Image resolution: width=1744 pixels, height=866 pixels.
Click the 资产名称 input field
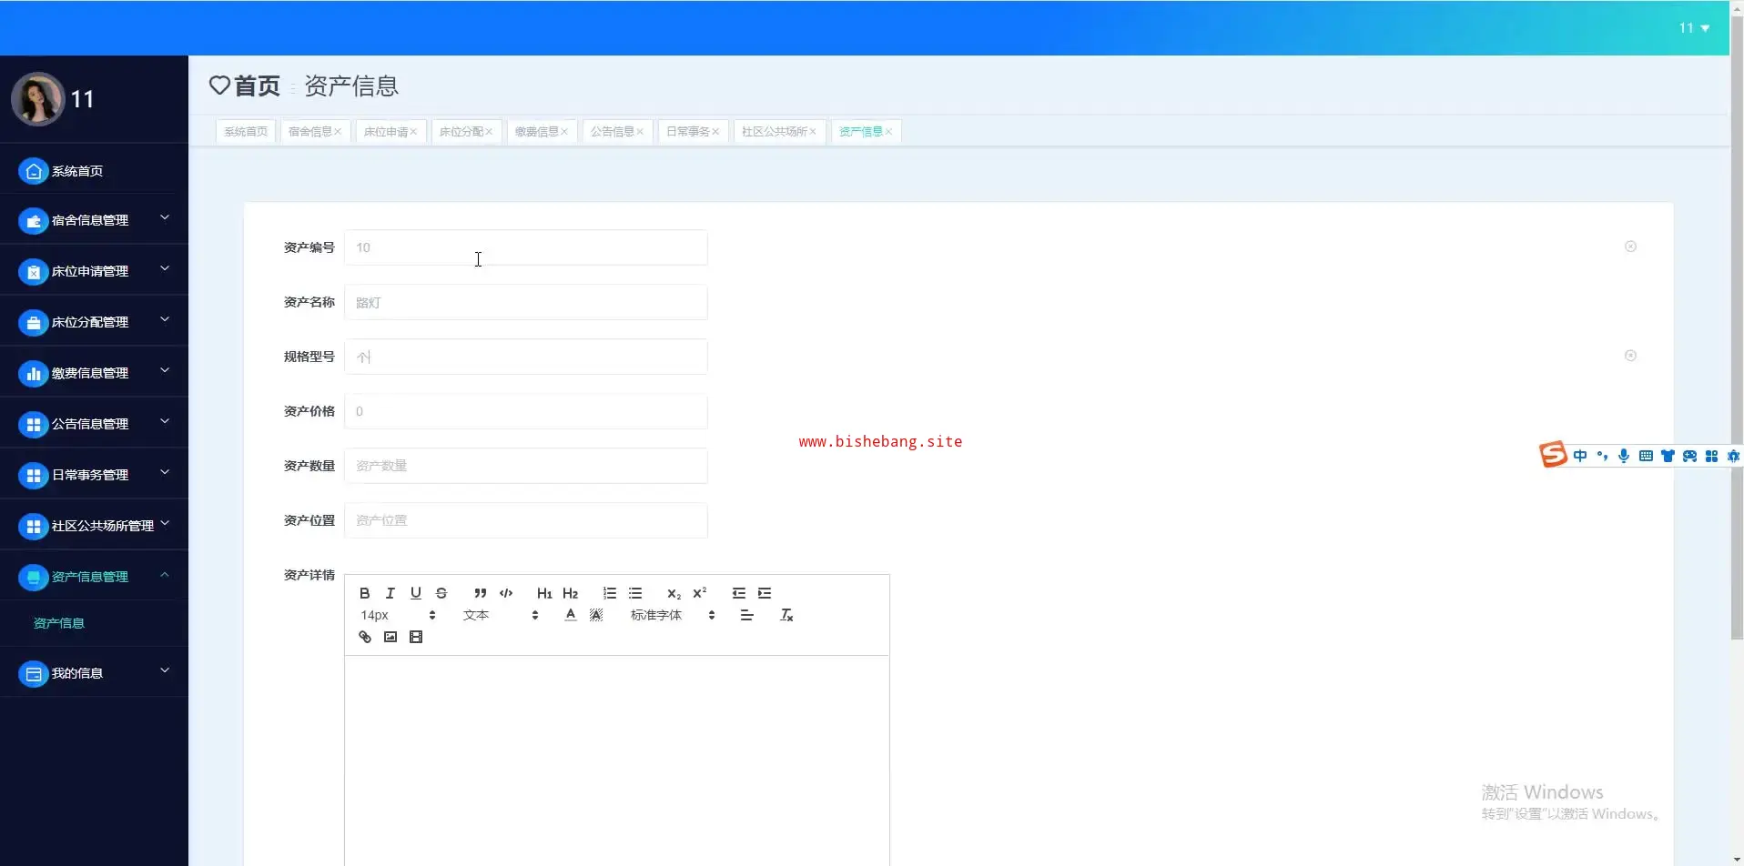coord(526,302)
